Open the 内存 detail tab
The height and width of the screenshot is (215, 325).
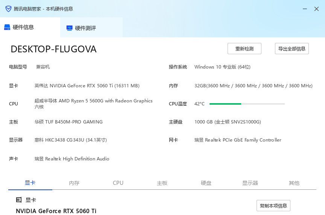click(x=74, y=183)
